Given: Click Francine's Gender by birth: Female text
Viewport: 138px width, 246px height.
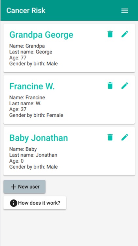Looking at the screenshot, I should (x=36, y=115).
